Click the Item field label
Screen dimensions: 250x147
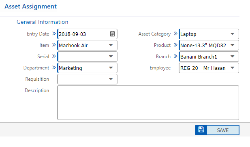pyautogui.click(x=44, y=45)
